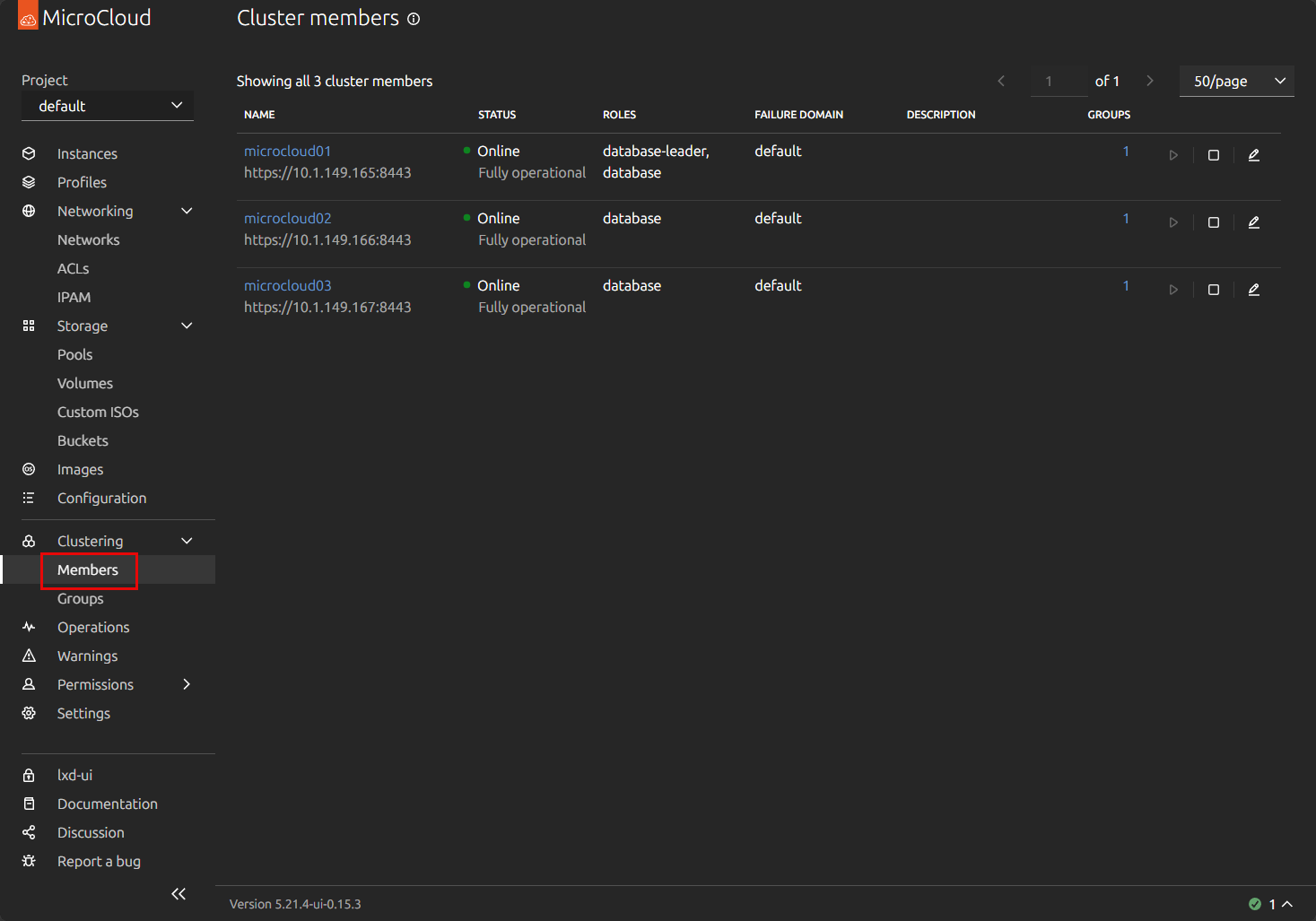Click the MicroCloud logo icon
The height and width of the screenshot is (921, 1316).
[x=28, y=16]
